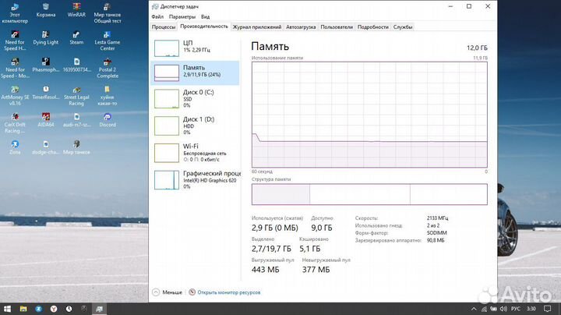Viewport: 561px width, 315px height.
Task: Select the AIDA64 desktop icon
Action: point(45,121)
